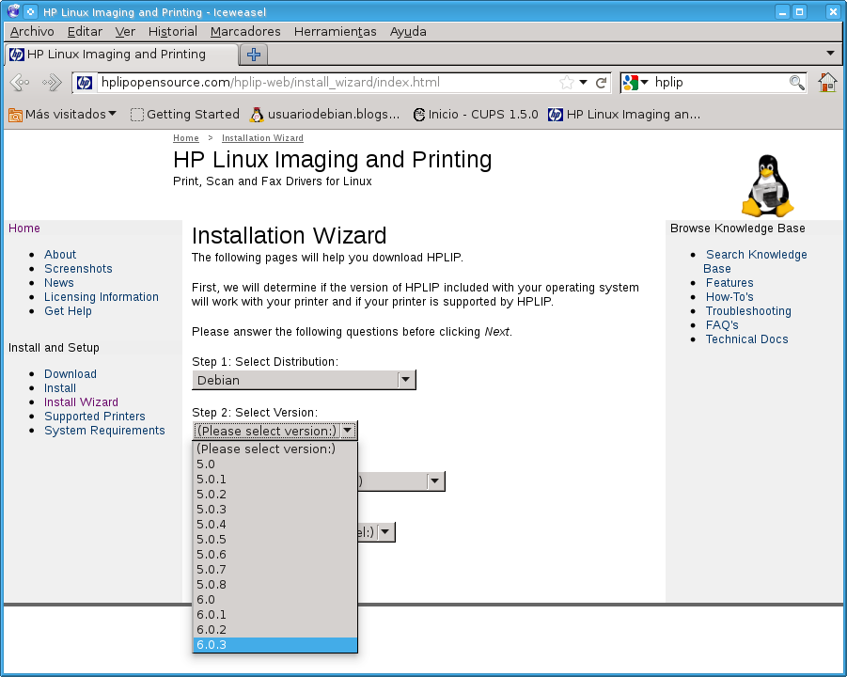Open the About link
Image resolution: width=847 pixels, height=677 pixels.
pyautogui.click(x=60, y=255)
